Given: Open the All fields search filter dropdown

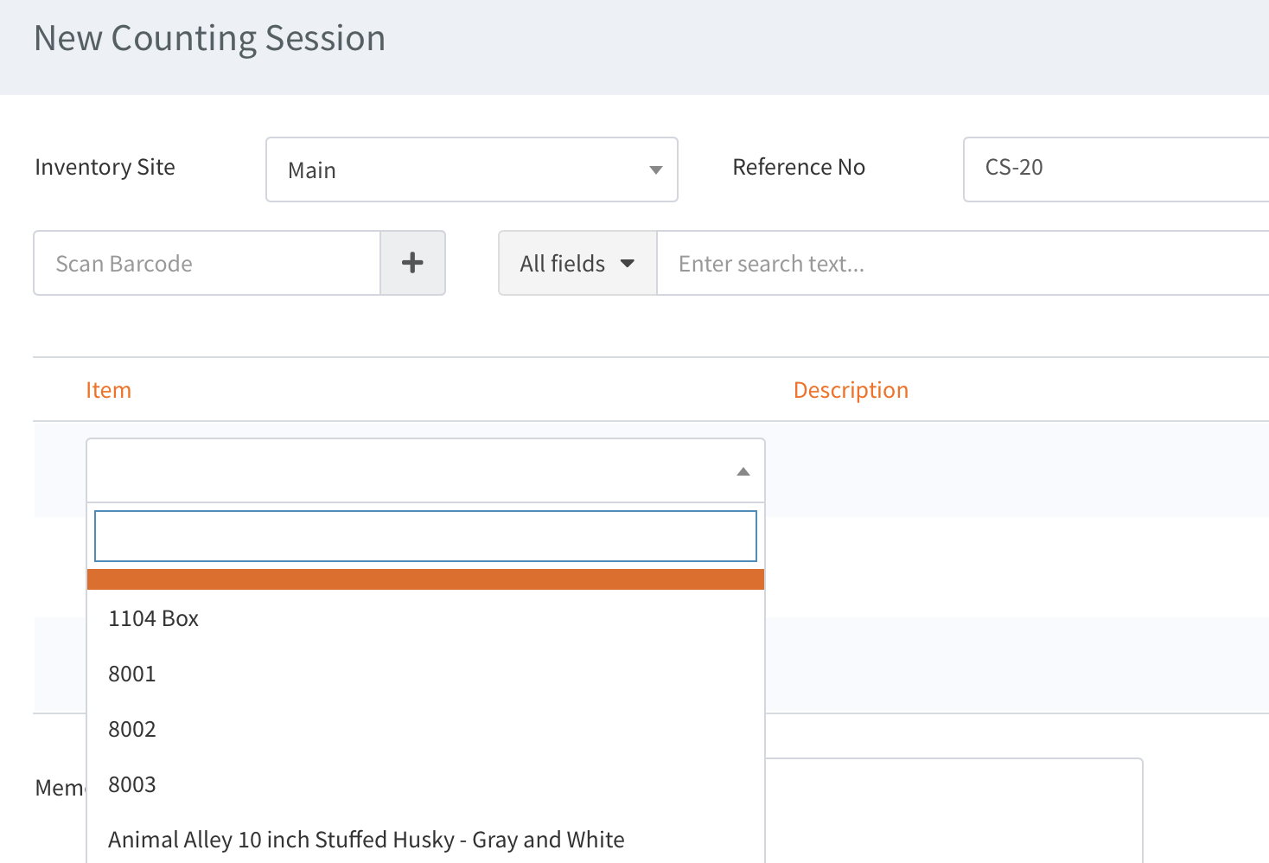Looking at the screenshot, I should point(577,263).
